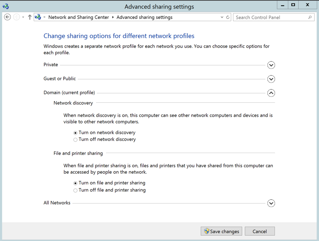
Task: Click the refresh icon in address bar
Action: point(228,17)
